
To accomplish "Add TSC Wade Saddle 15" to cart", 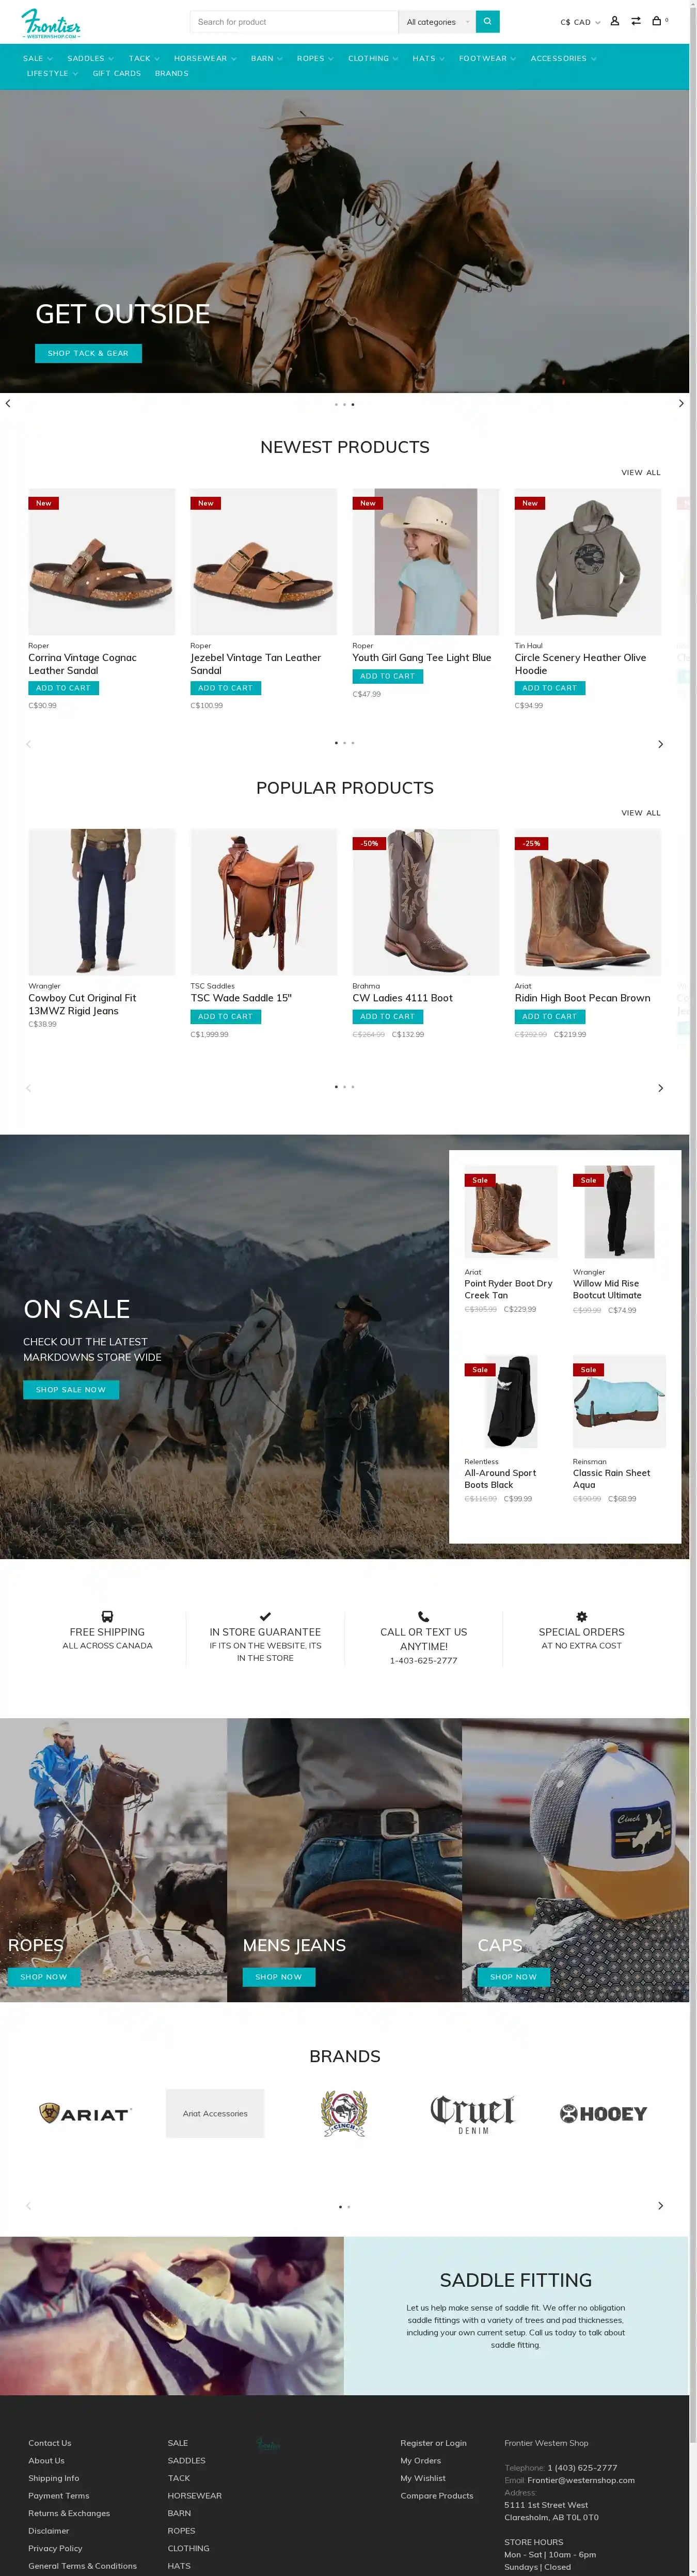I will pyautogui.click(x=225, y=1016).
